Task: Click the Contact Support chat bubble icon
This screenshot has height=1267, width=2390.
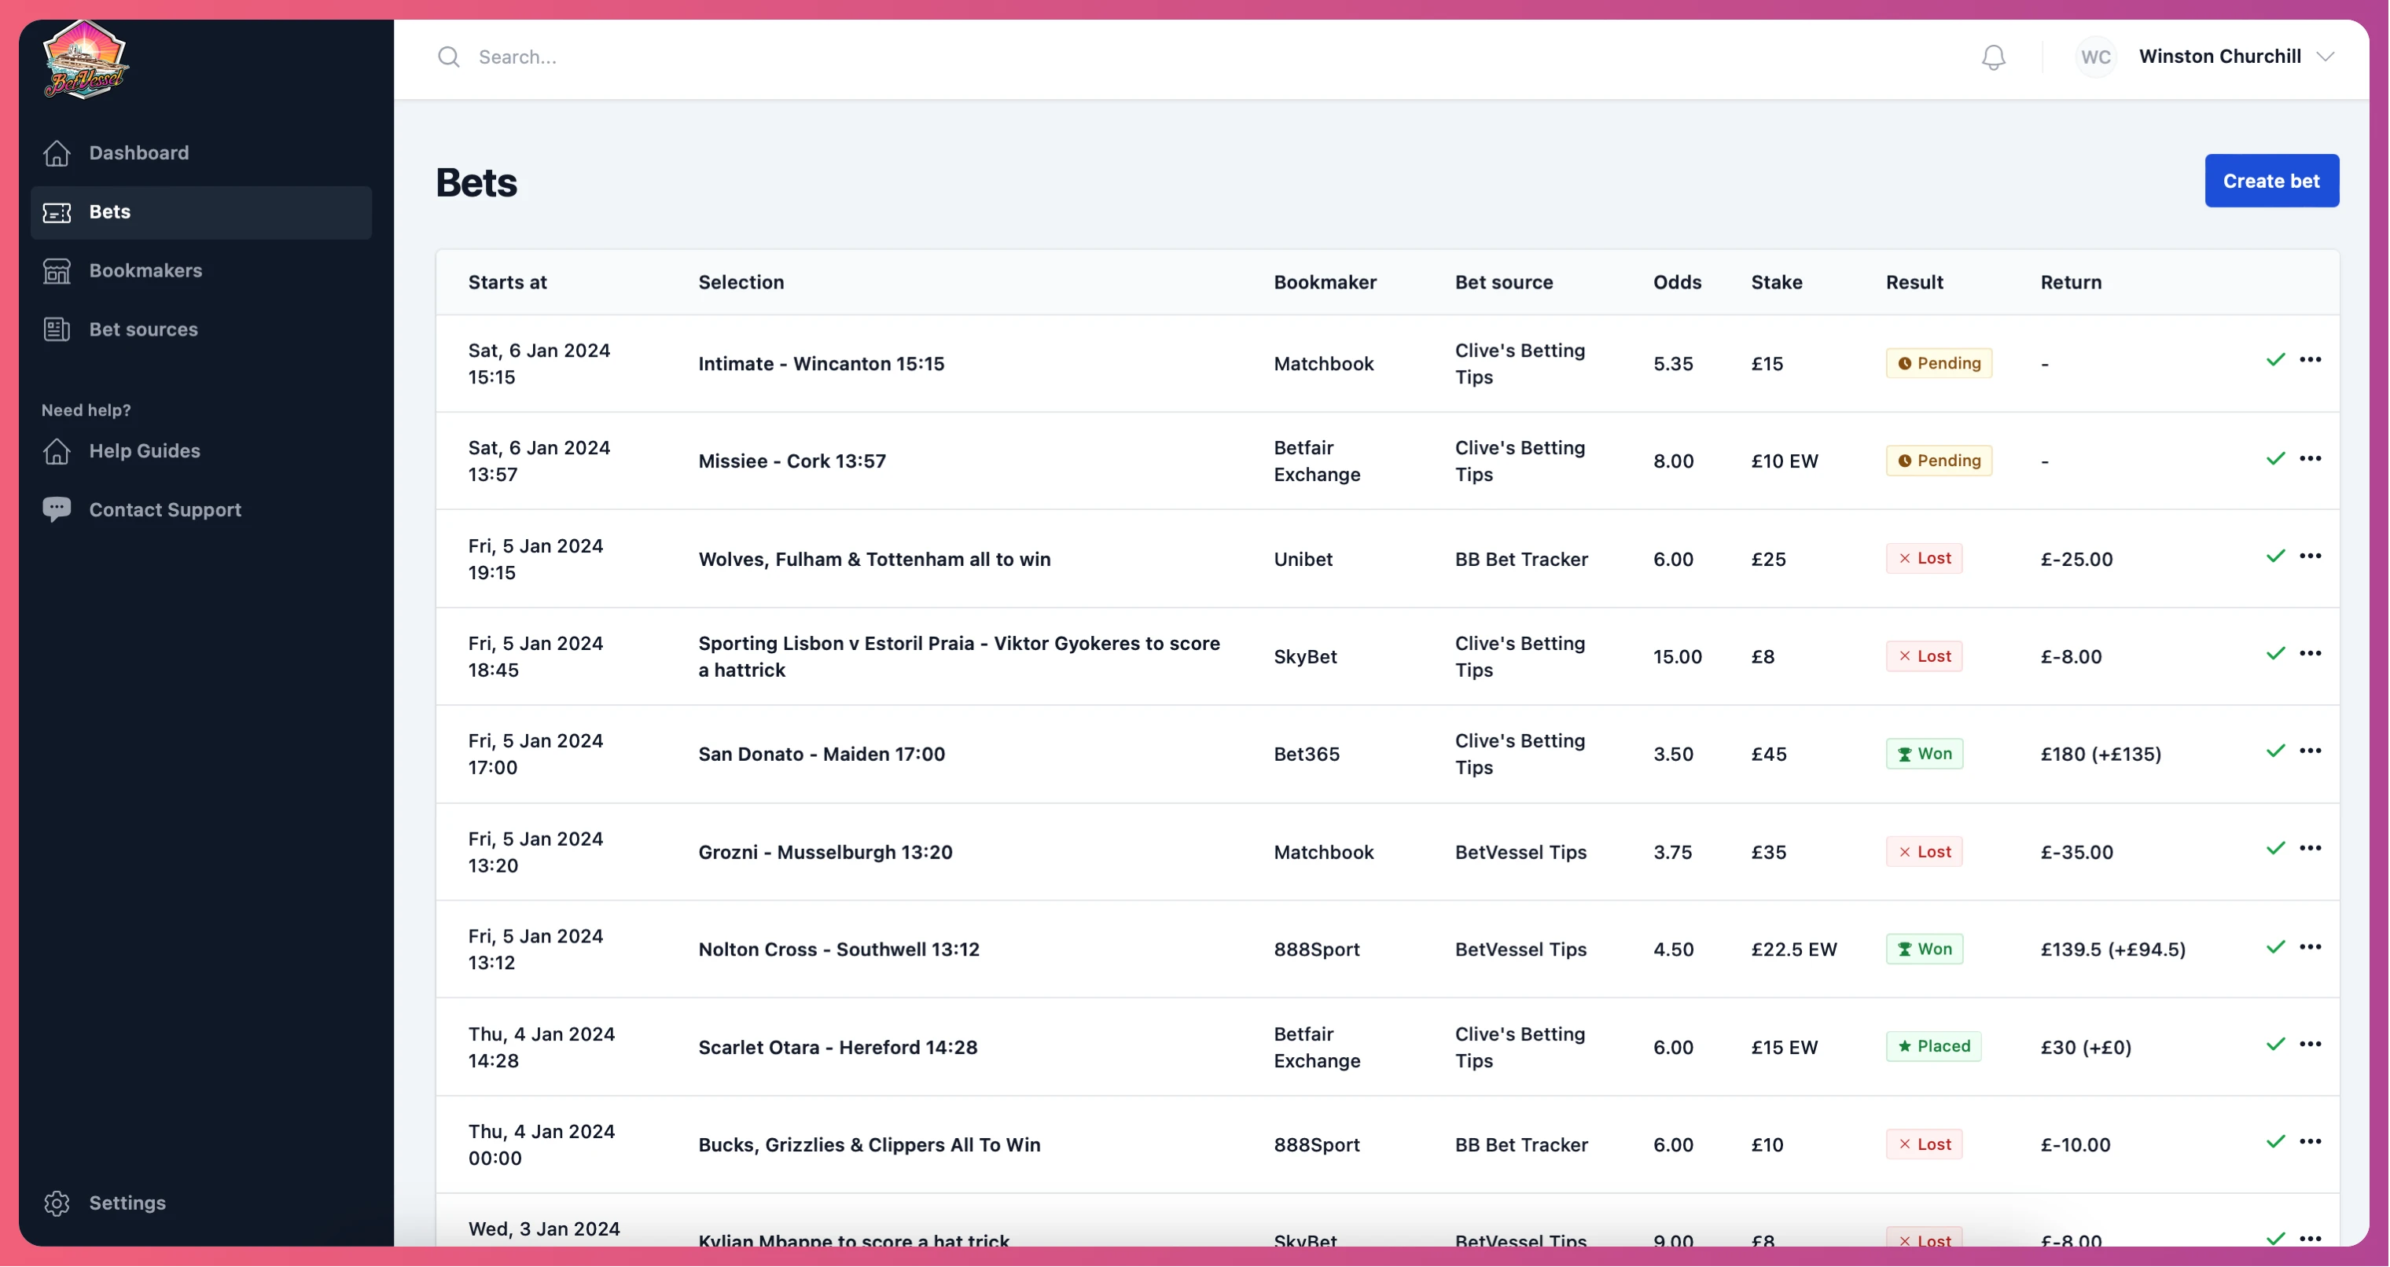Action: click(57, 509)
